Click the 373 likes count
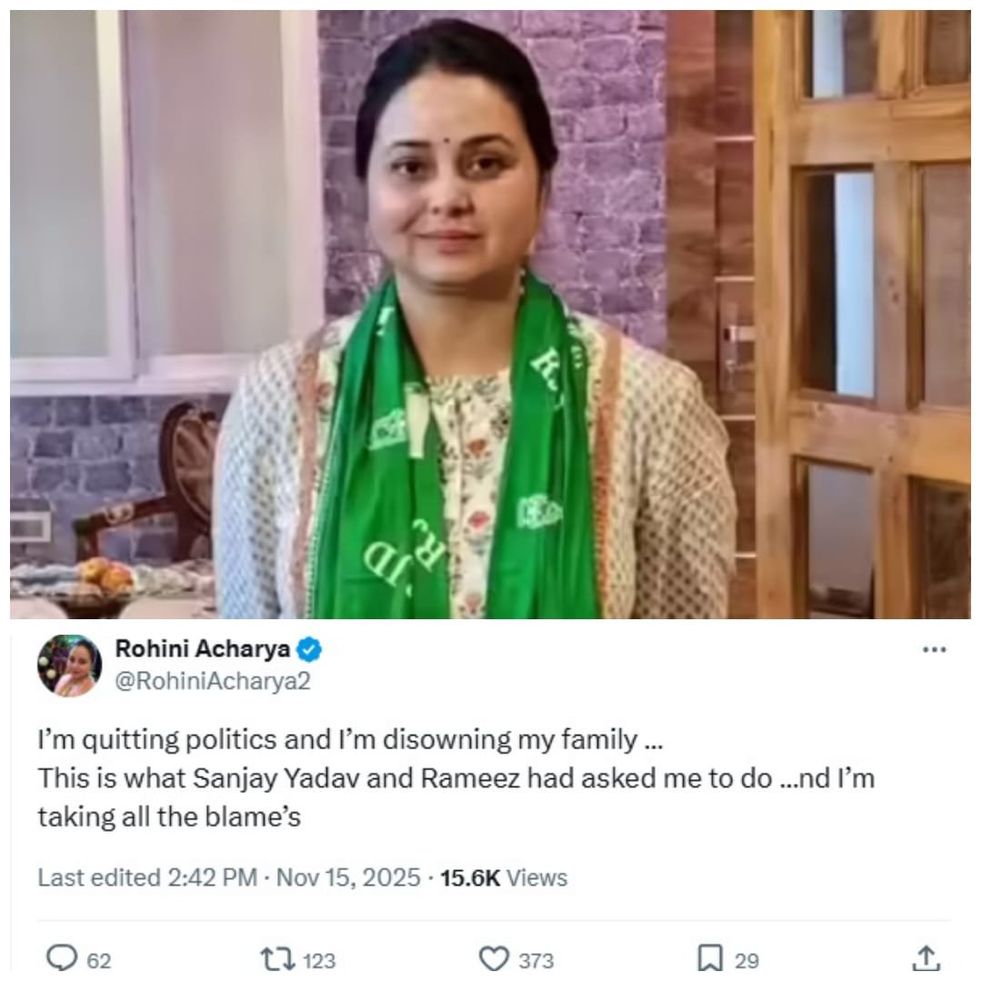The height and width of the screenshot is (982, 982). tap(536, 960)
